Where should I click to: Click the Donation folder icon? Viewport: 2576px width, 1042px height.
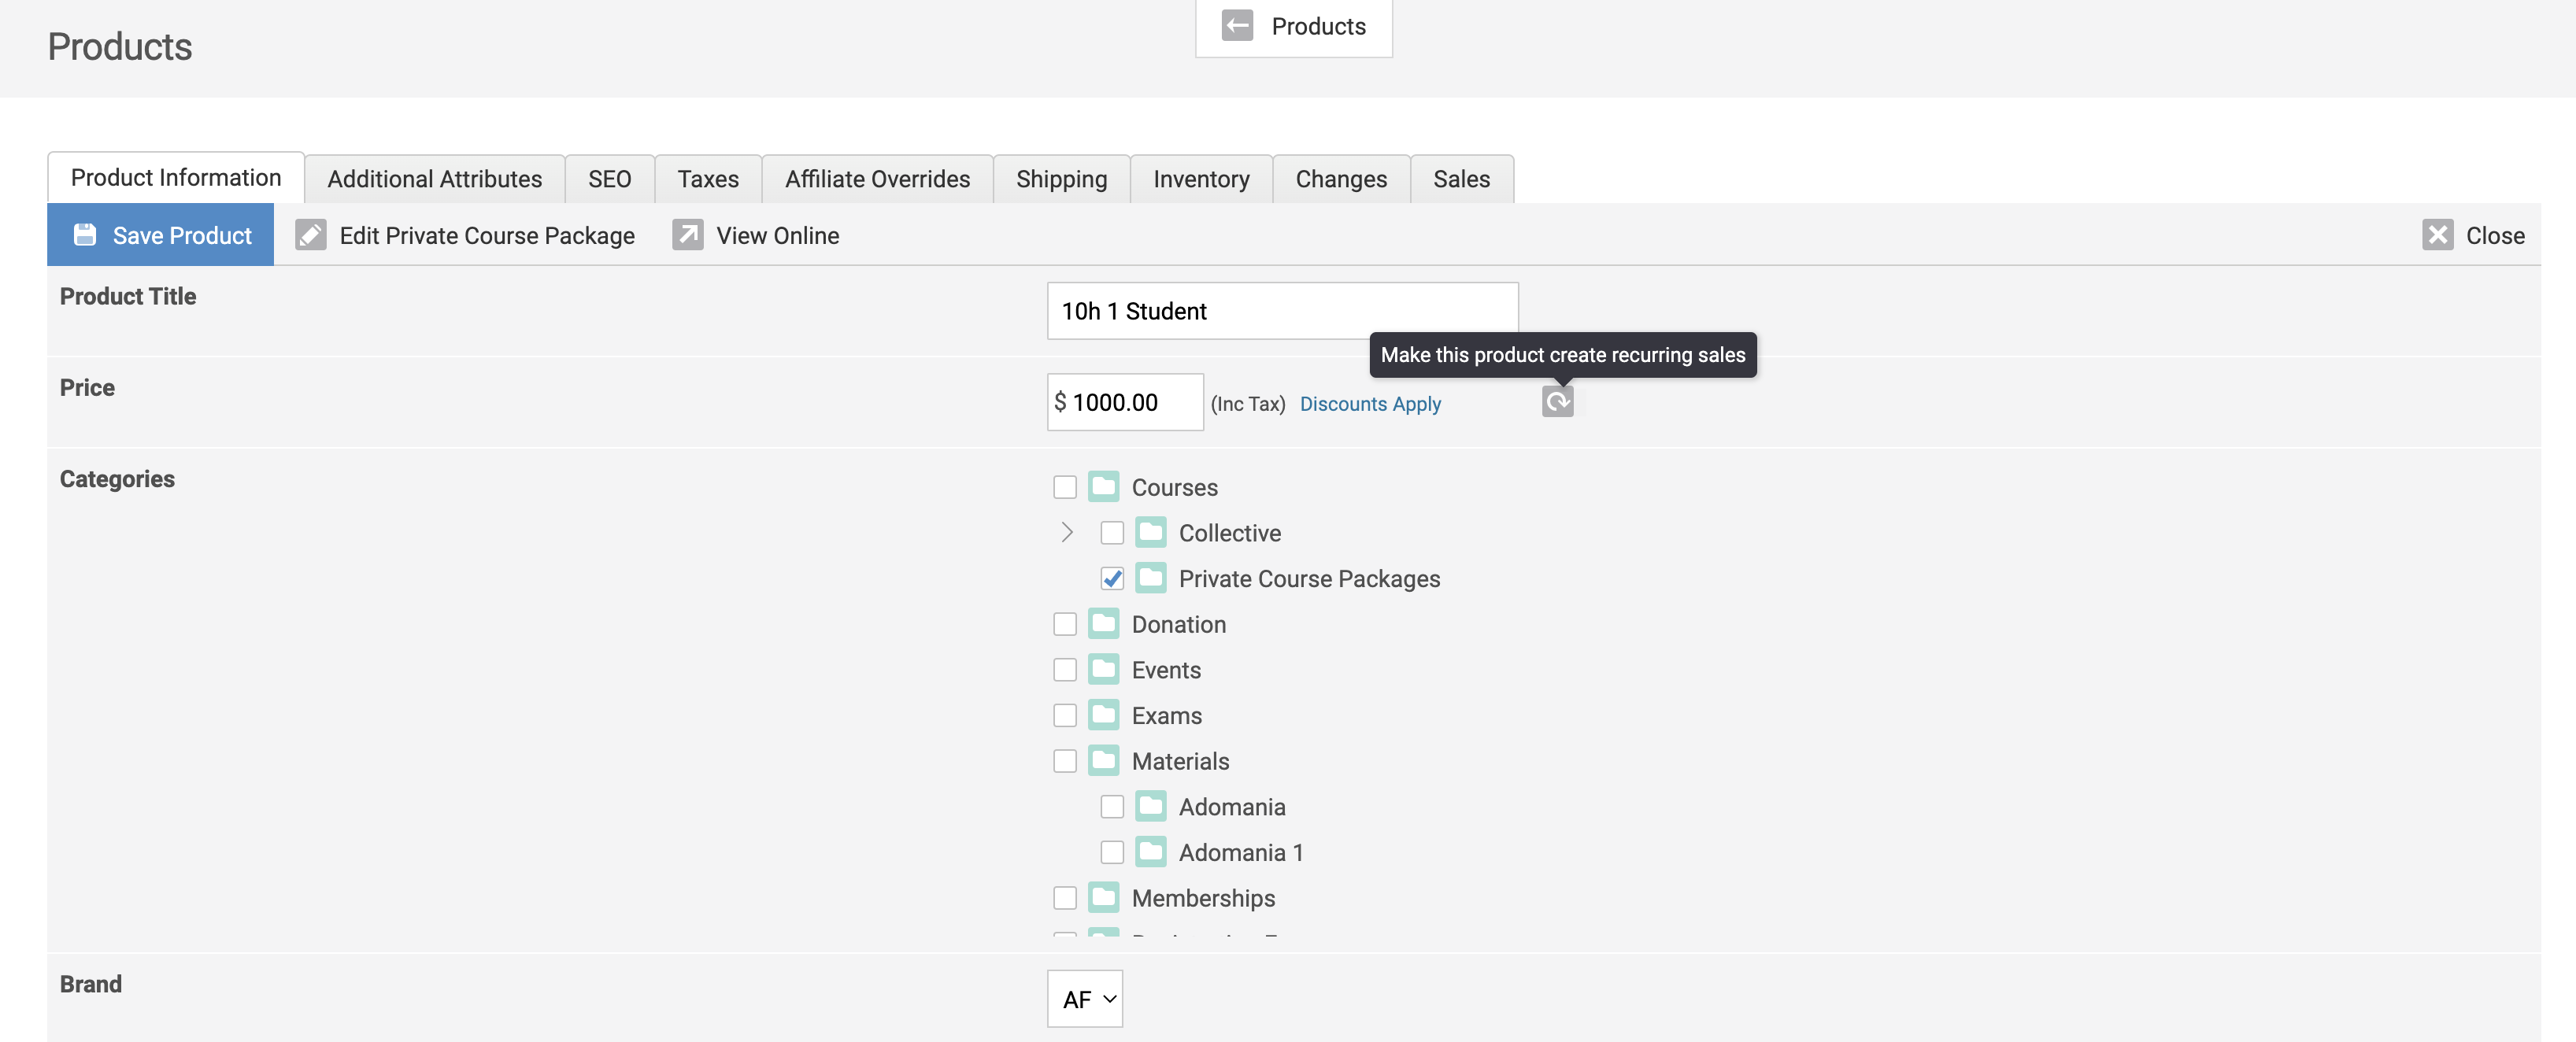(1103, 624)
